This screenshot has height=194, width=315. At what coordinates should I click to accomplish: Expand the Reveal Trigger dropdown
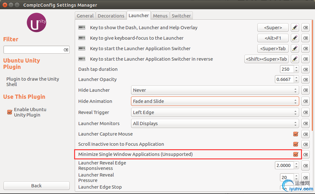(x=215, y=112)
